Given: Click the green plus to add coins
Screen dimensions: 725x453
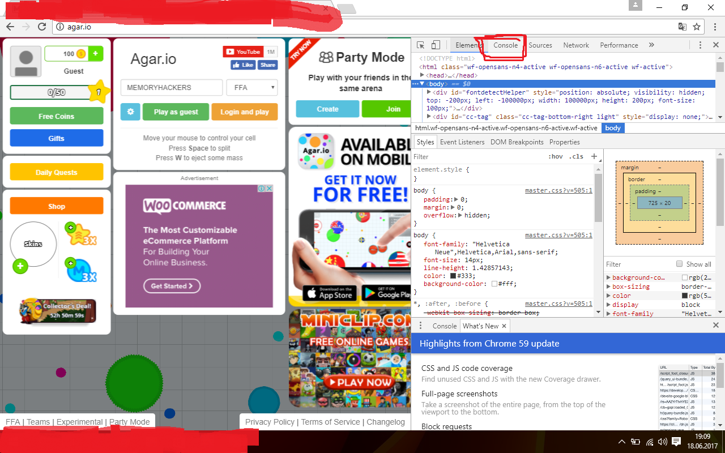Looking at the screenshot, I should point(95,54).
